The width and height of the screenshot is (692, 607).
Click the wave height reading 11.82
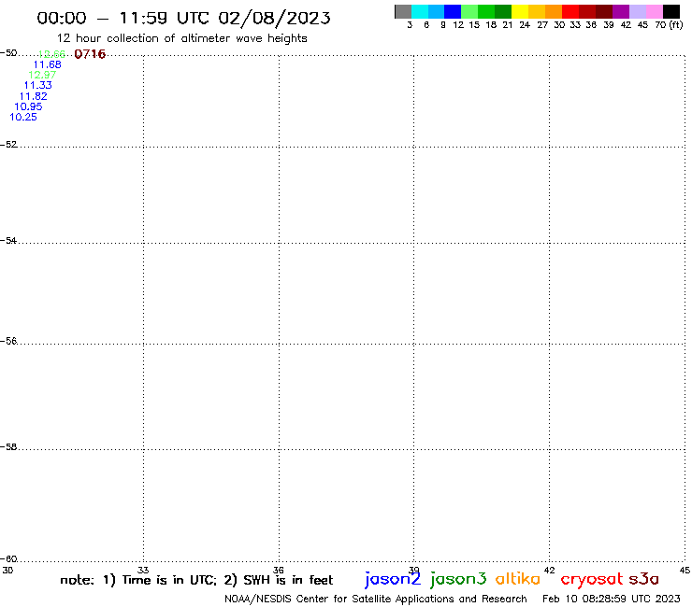coord(33,96)
